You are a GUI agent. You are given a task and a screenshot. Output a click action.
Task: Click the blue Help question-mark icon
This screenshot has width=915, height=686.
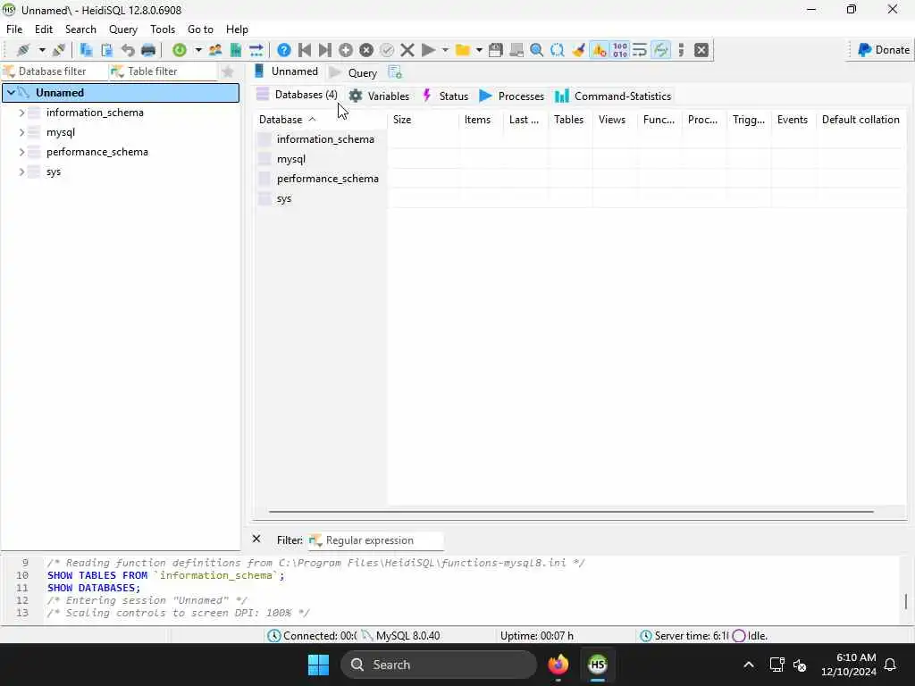(284, 50)
